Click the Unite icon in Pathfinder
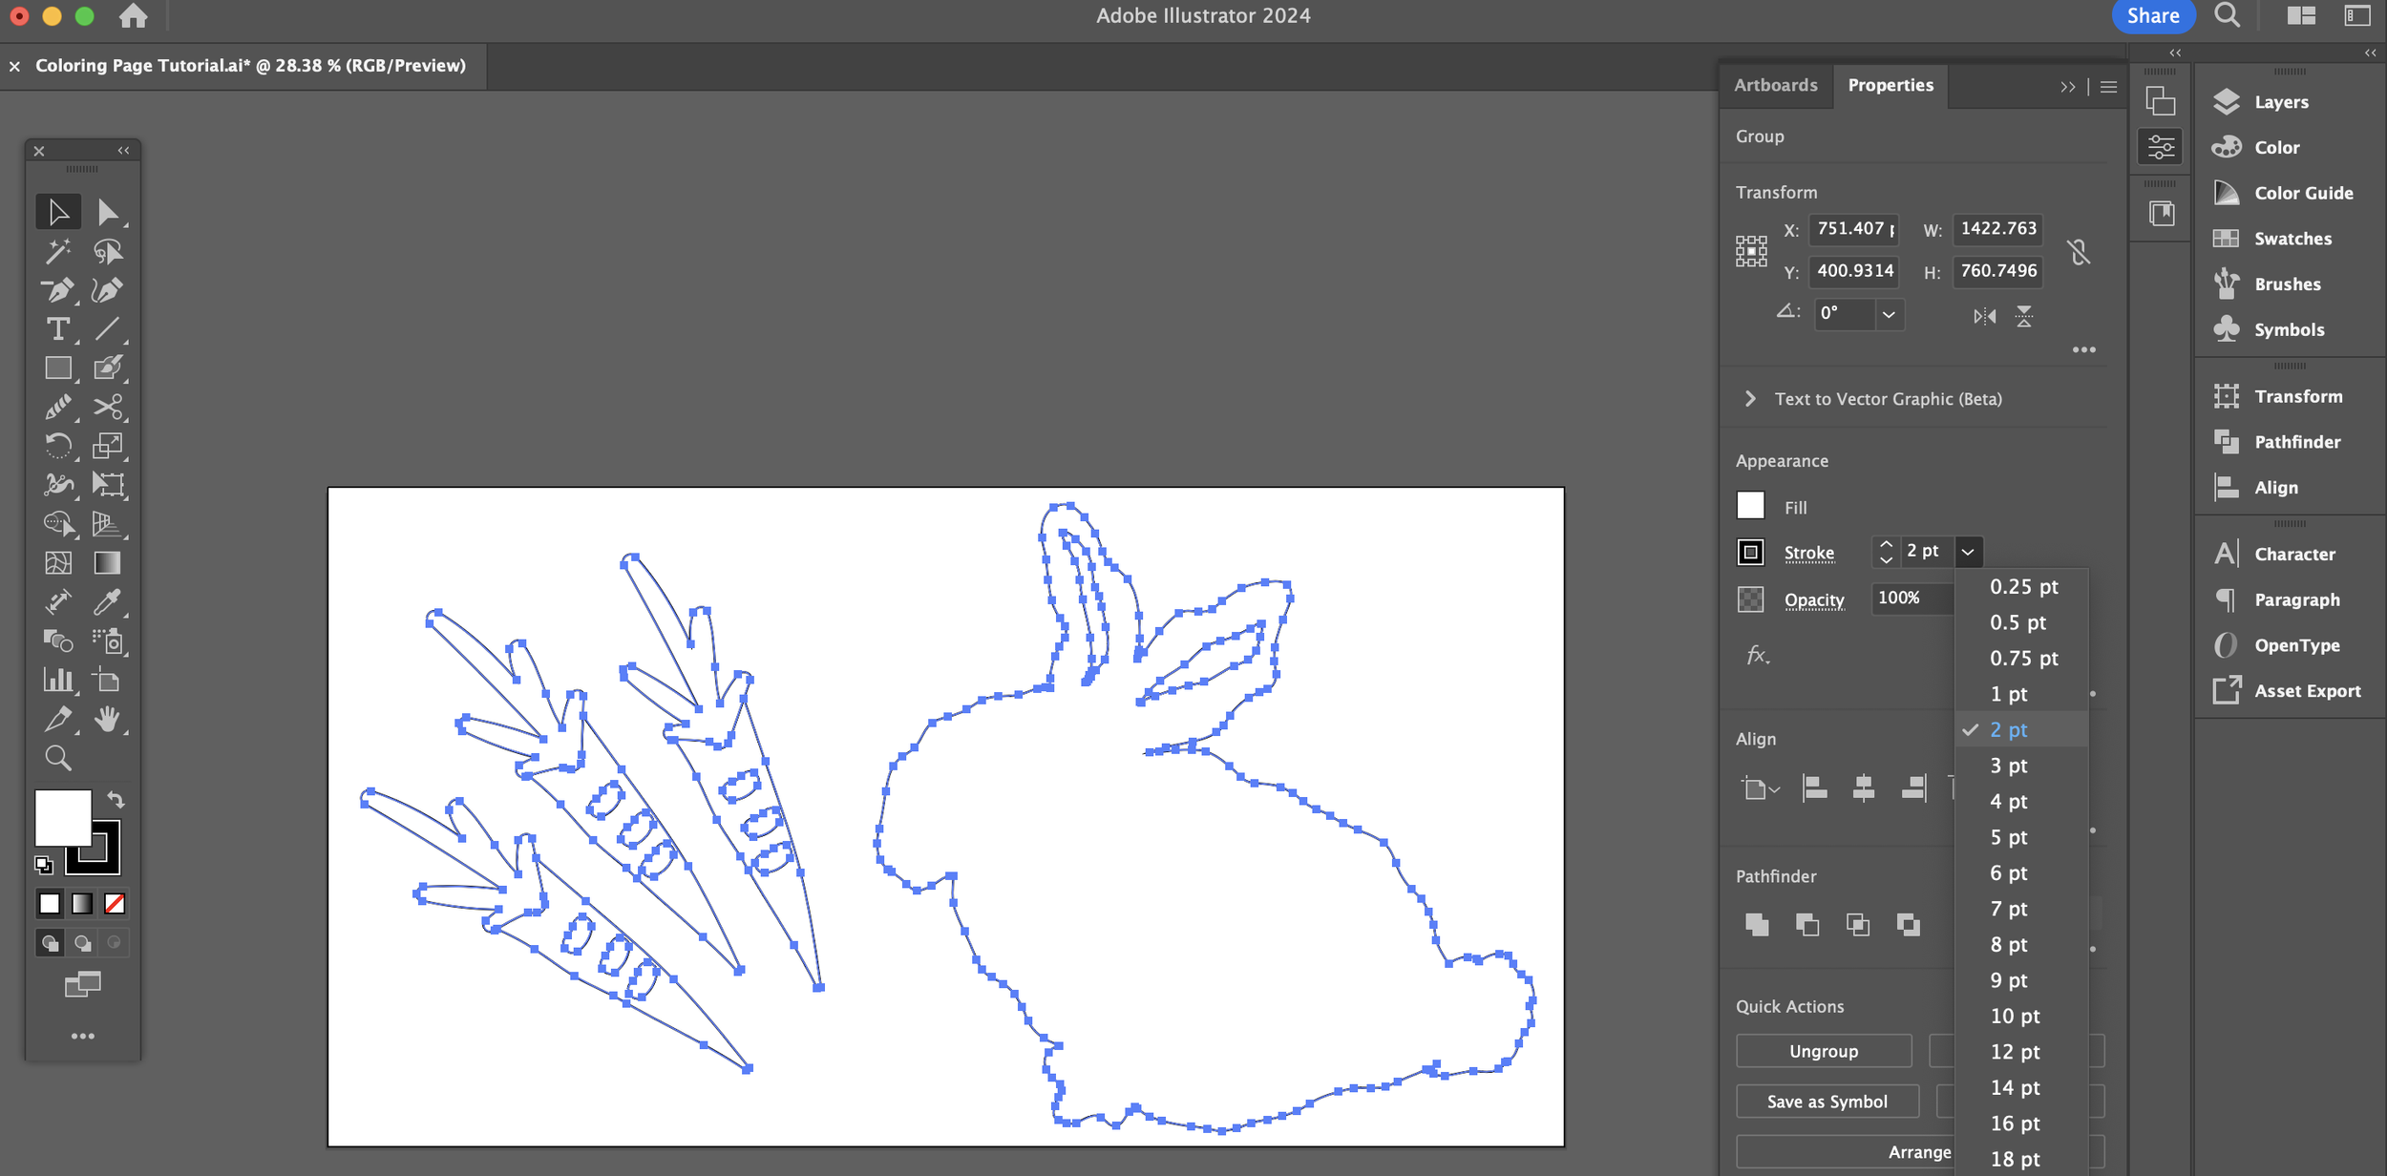2387x1176 pixels. click(1756, 924)
